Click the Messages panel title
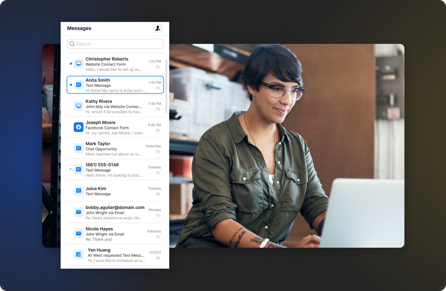Image resolution: width=446 pixels, height=291 pixels. pyautogui.click(x=79, y=28)
